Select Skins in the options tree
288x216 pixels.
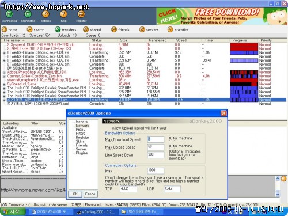click(80, 141)
